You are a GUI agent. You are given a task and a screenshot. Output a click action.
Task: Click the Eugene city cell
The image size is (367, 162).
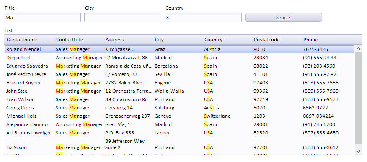click(x=163, y=83)
